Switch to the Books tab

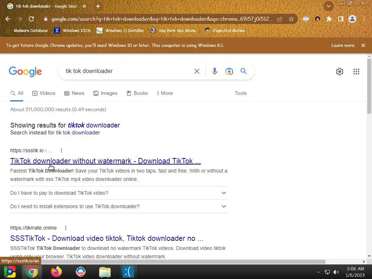tap(137, 93)
